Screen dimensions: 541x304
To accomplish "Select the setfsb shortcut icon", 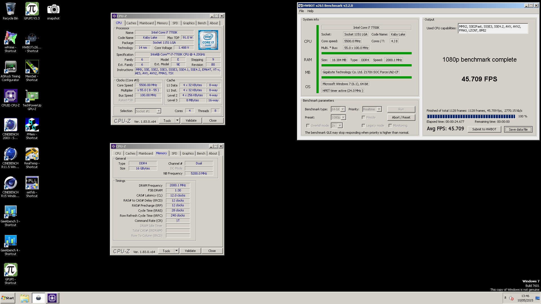I will click(32, 187).
